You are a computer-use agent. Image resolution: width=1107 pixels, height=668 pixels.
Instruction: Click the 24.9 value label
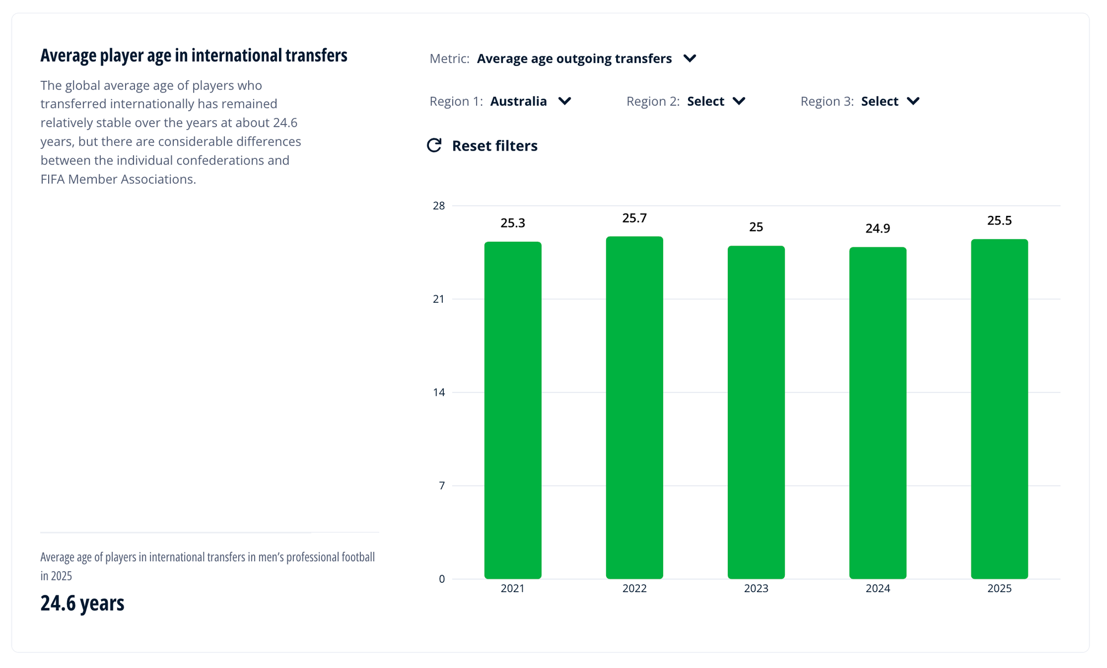[878, 229]
